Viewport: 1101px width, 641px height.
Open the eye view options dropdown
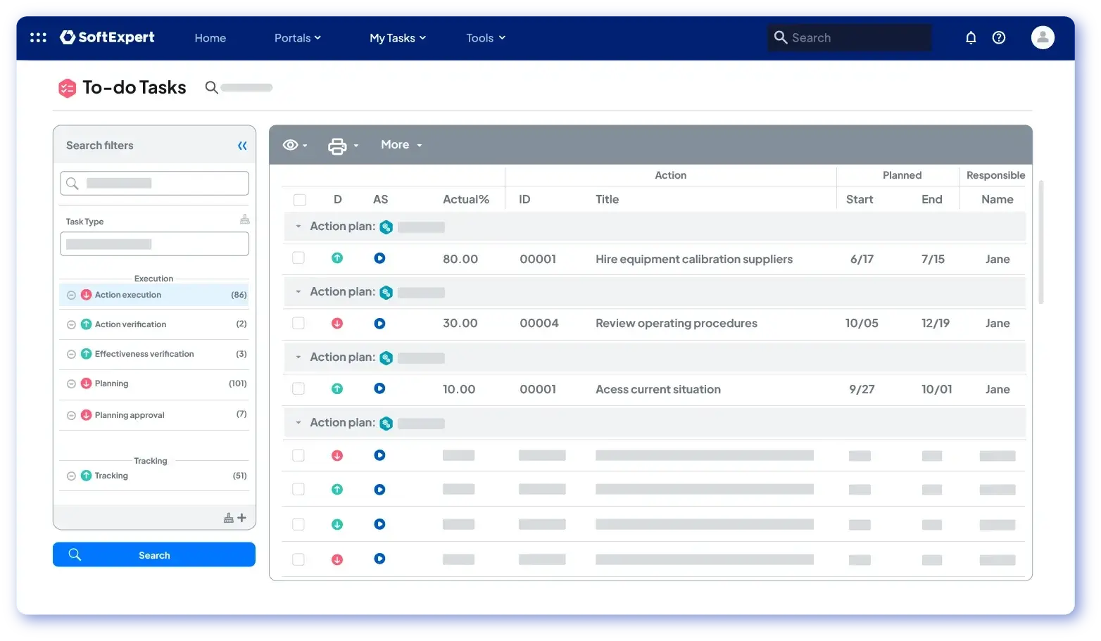(295, 145)
